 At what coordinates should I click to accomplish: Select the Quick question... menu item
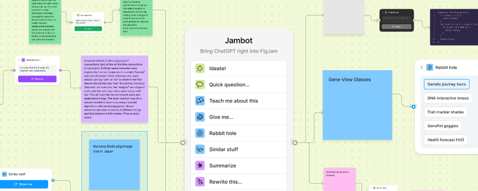[239, 85]
